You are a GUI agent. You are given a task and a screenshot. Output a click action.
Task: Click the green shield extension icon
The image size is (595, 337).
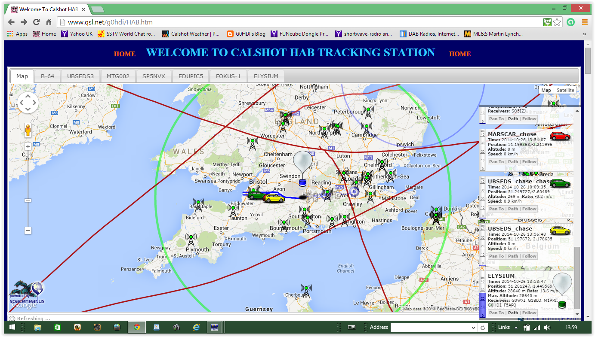[x=547, y=22]
